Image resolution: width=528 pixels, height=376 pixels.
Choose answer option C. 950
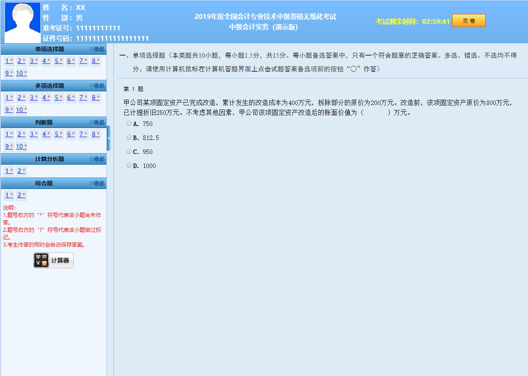(129, 151)
